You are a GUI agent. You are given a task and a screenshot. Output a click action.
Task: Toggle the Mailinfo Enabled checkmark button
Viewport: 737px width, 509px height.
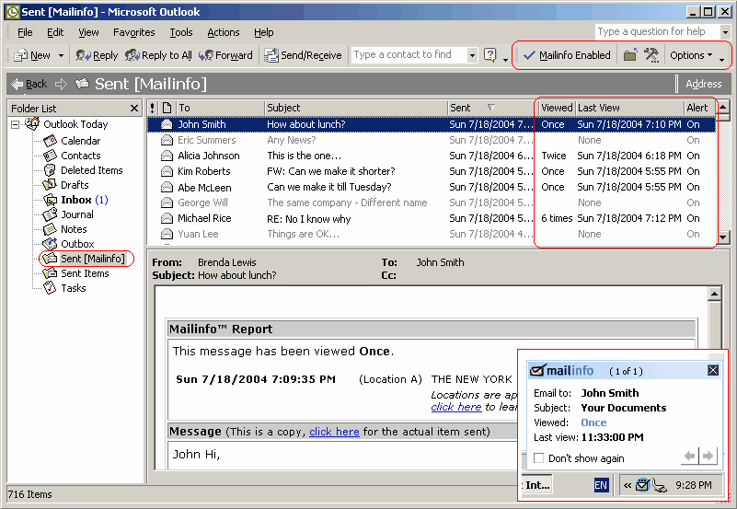tap(567, 55)
